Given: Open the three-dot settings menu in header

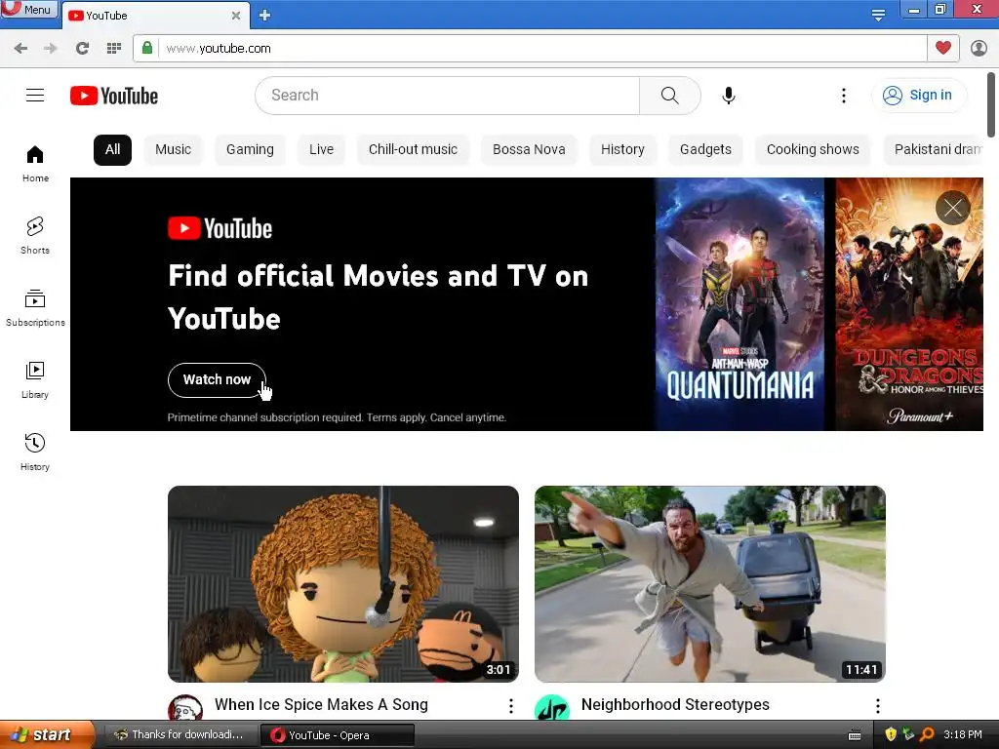Looking at the screenshot, I should [x=844, y=96].
